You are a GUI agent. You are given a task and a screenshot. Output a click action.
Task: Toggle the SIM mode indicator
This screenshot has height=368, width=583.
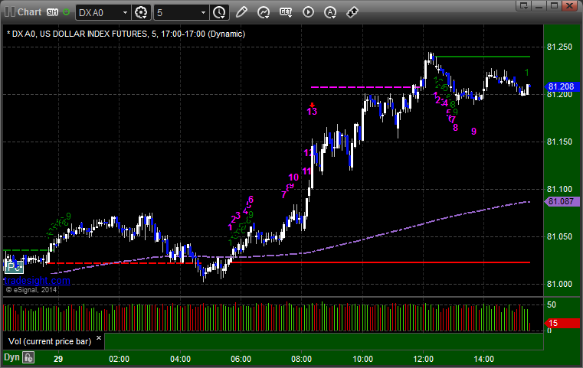click(x=52, y=12)
